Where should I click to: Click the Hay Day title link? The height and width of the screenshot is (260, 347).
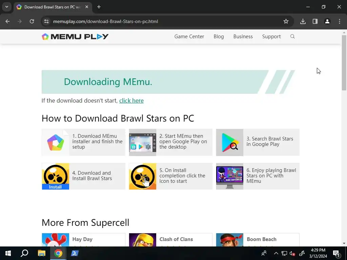coord(82,239)
